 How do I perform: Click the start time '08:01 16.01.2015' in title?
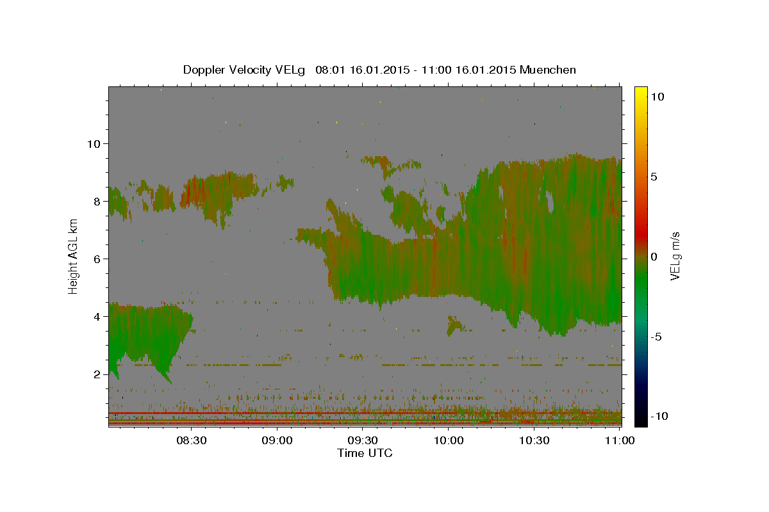(361, 70)
